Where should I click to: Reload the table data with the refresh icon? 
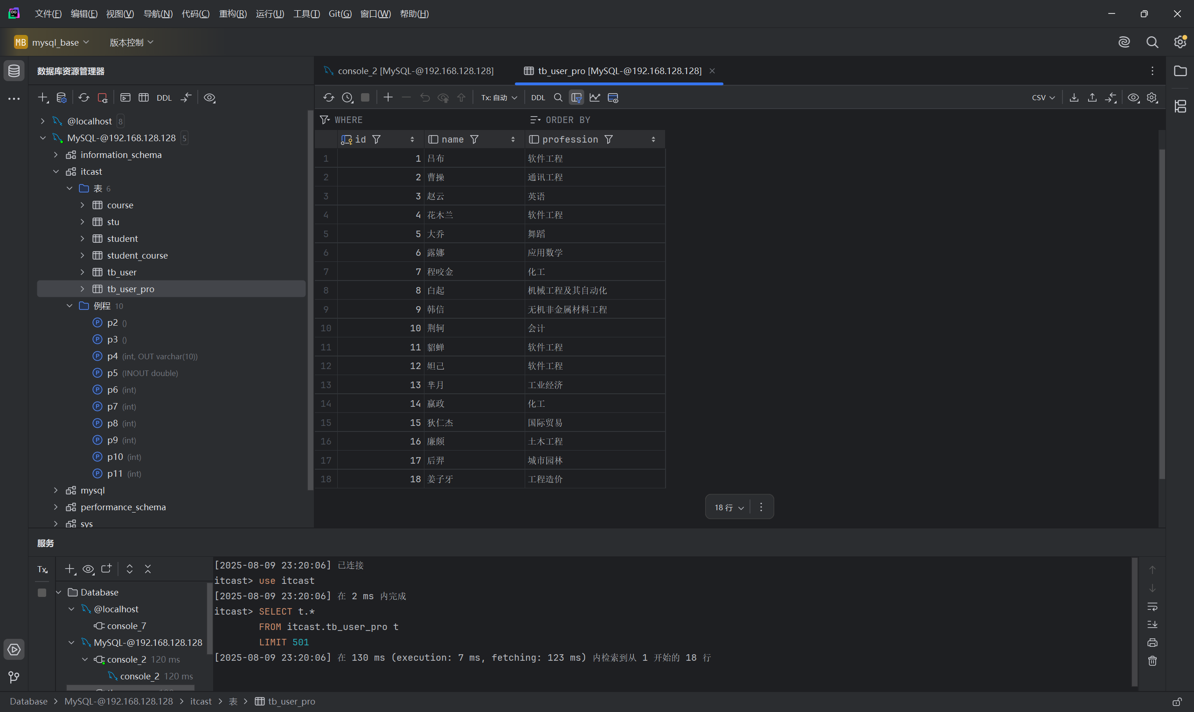[328, 98]
